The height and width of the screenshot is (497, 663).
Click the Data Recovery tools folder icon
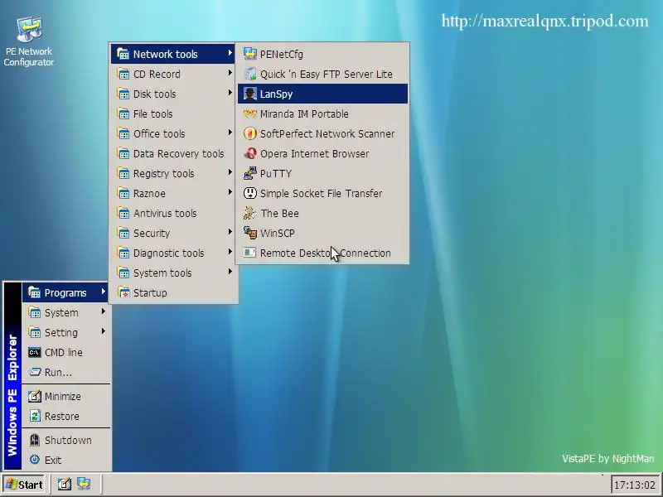(x=123, y=153)
